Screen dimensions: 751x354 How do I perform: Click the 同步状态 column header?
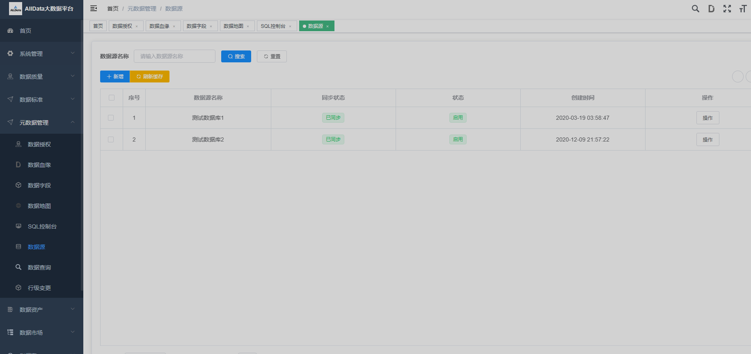333,98
